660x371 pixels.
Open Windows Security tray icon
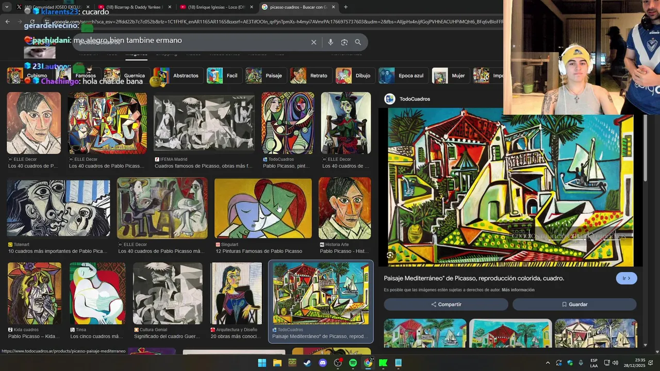tap(570, 363)
